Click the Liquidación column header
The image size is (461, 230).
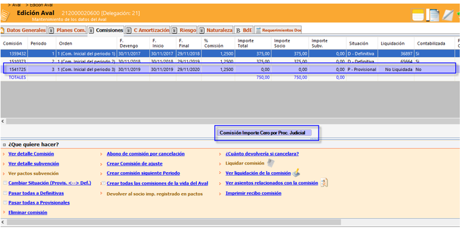(x=396, y=43)
